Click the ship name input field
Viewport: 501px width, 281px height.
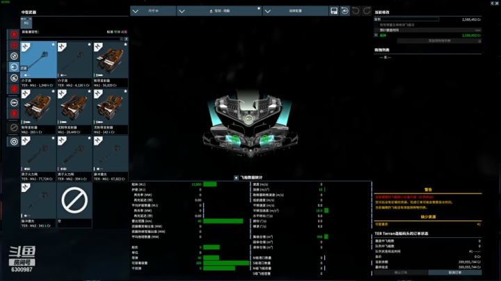click(x=406, y=19)
